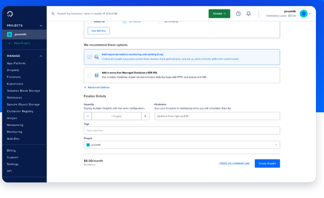324x198 pixels.
Task: Click the 1 Droplet quantity value
Action: click(117, 116)
